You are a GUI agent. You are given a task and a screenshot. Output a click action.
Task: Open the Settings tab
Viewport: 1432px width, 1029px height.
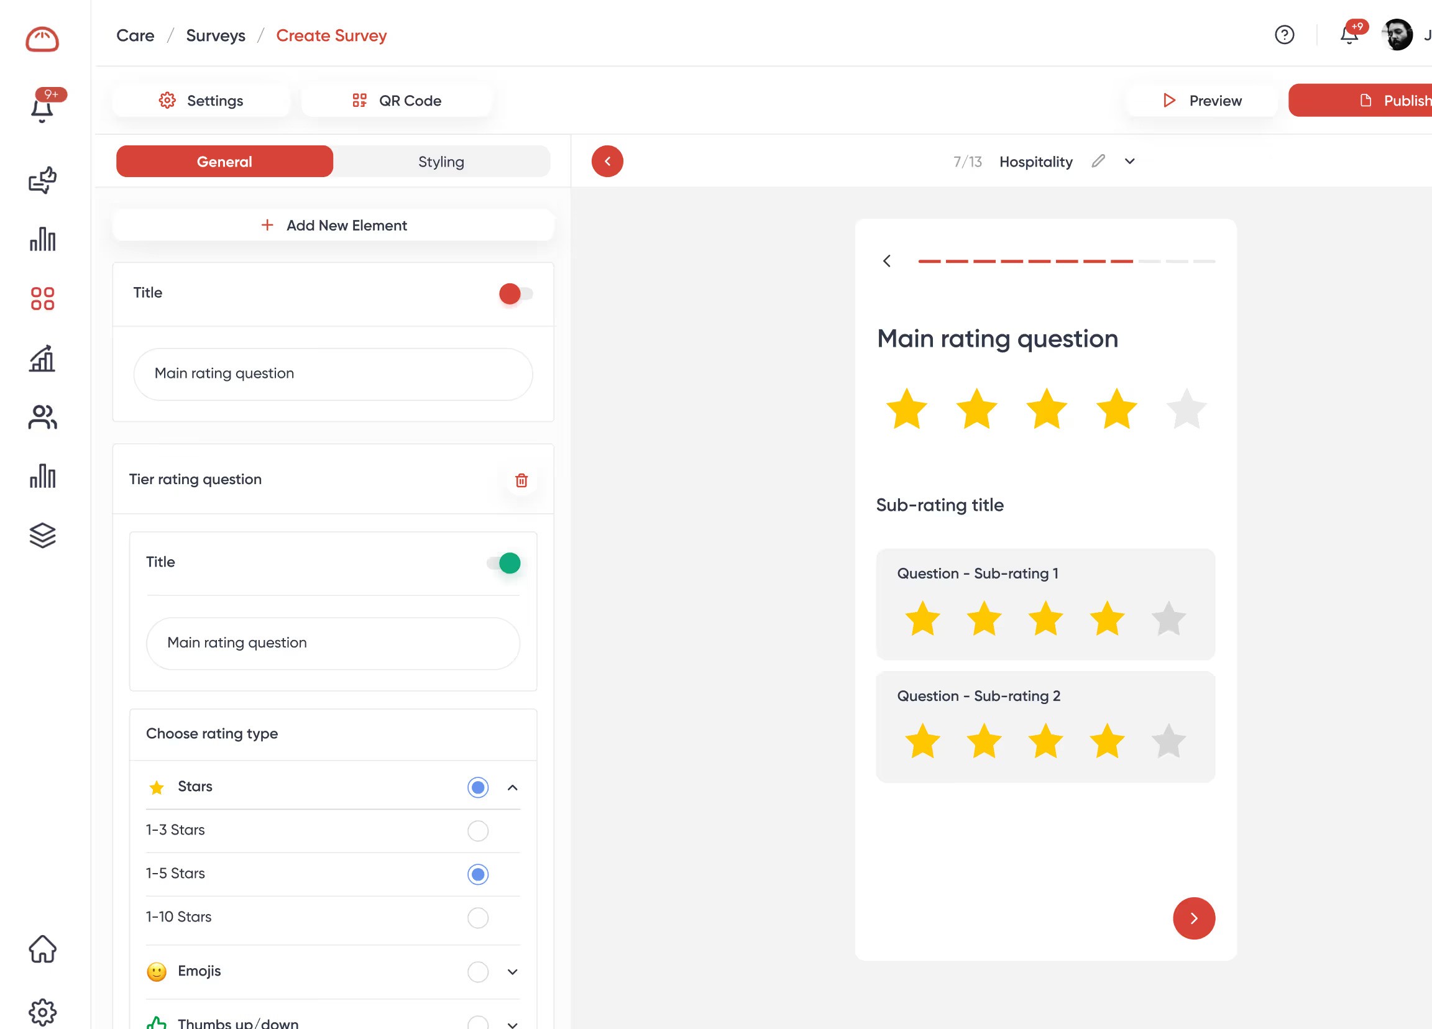tap(201, 101)
